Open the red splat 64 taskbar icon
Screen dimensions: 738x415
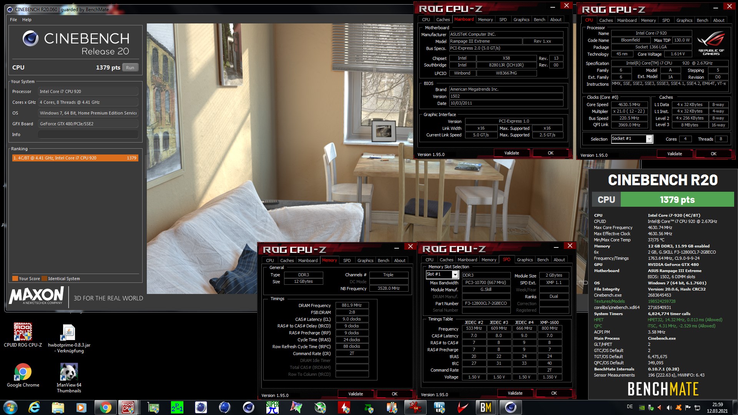pyautogui.click(x=416, y=407)
